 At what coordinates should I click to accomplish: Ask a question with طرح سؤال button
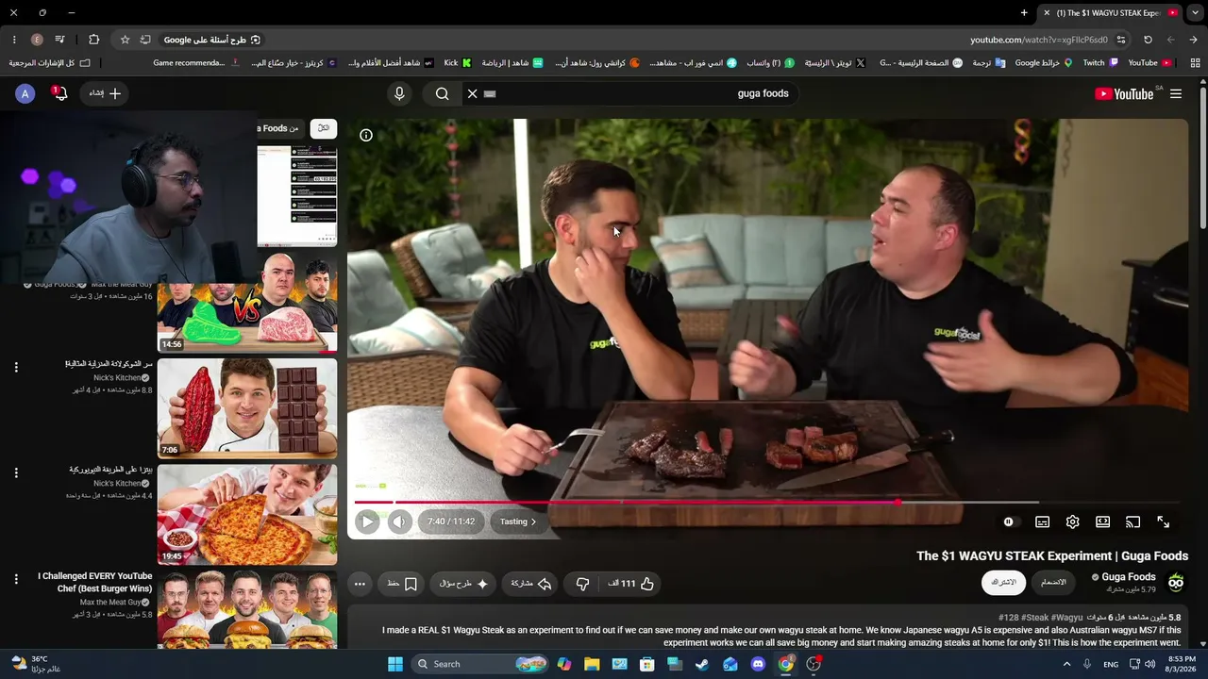pos(463,584)
